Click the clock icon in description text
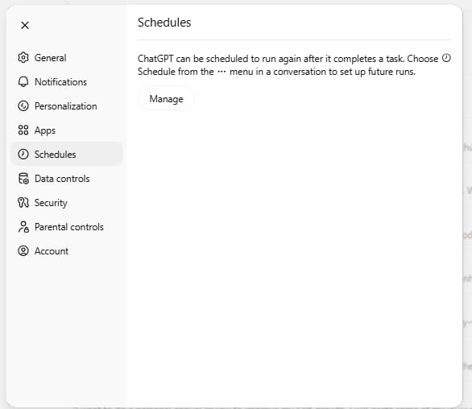The image size is (472, 409). 446,58
